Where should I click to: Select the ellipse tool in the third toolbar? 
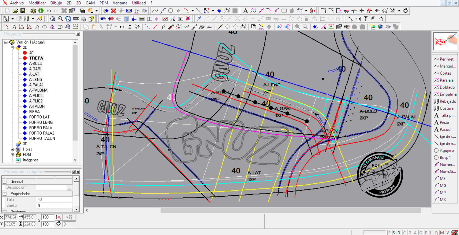click(45, 27)
